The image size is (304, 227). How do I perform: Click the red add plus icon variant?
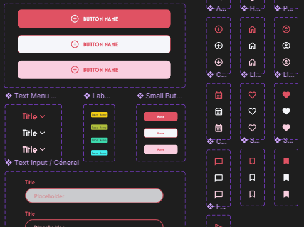point(219,29)
